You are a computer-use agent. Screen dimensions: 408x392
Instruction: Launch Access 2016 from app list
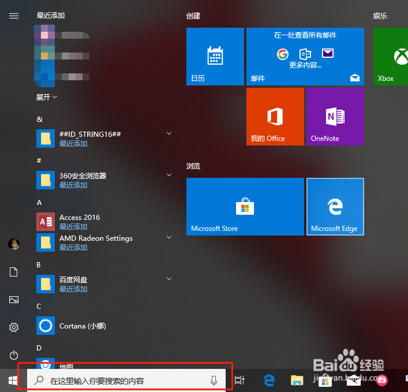point(104,222)
